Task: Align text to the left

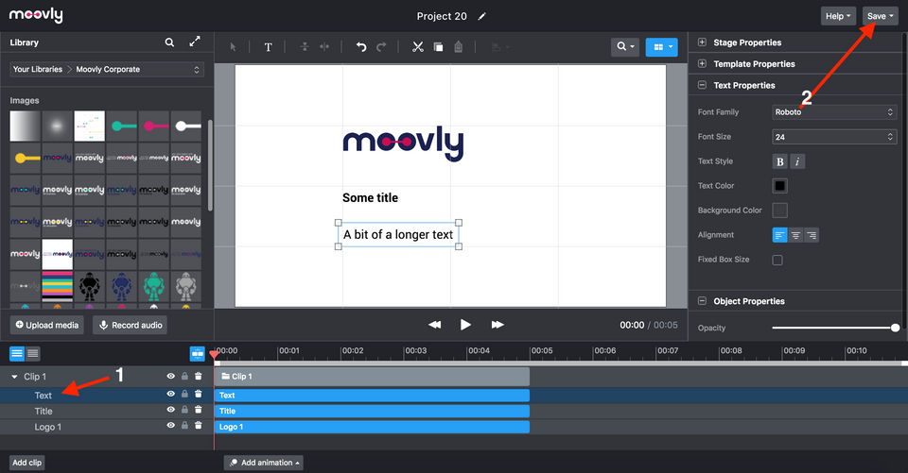Action: coord(780,235)
